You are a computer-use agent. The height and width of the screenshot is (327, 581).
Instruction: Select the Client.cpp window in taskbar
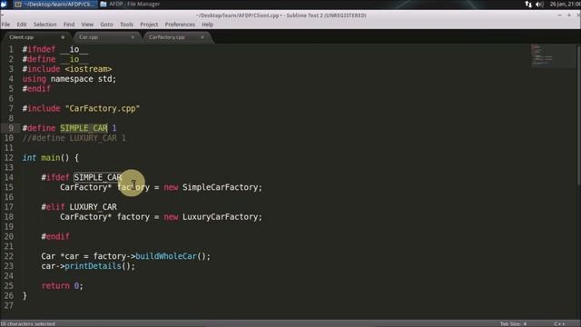[54, 4]
